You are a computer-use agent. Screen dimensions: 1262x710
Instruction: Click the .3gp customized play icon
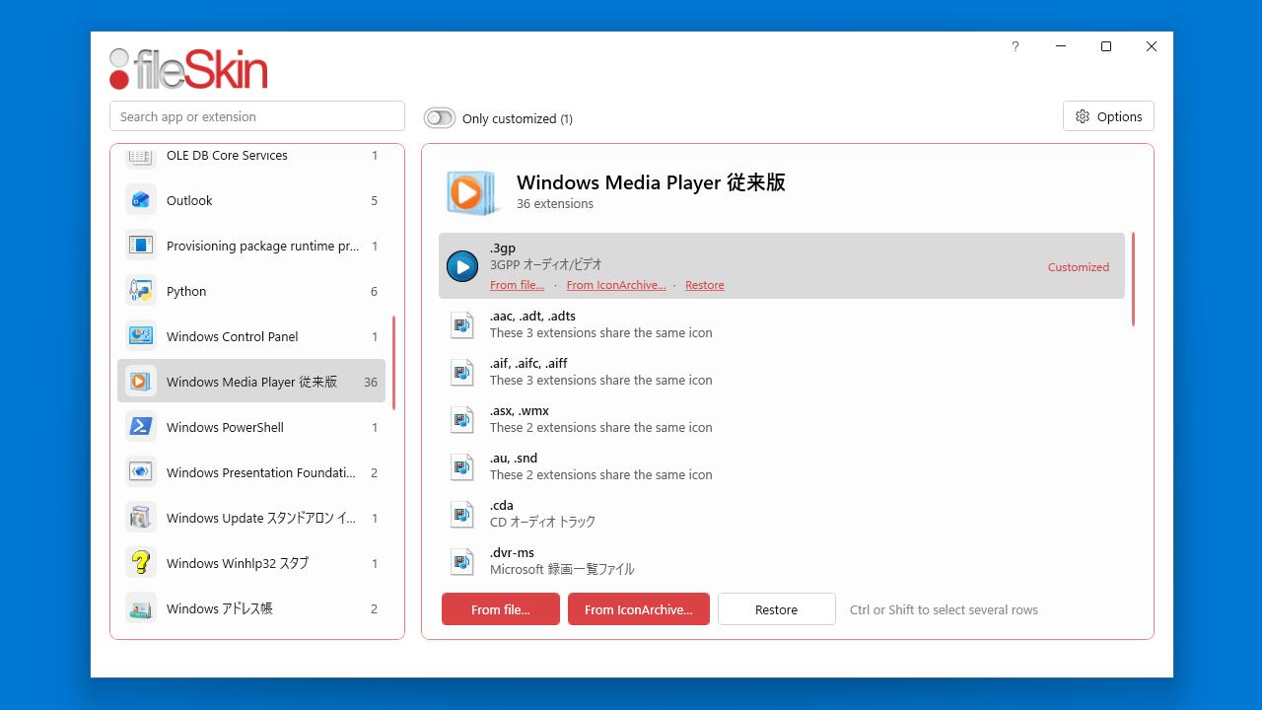(462, 266)
